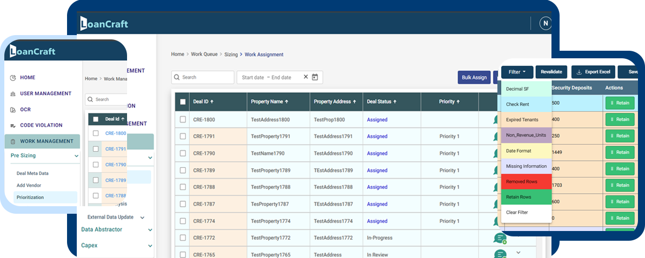Collapse the Pre Sizing section chevron
Viewport: 645px width, 258px height.
(76, 156)
